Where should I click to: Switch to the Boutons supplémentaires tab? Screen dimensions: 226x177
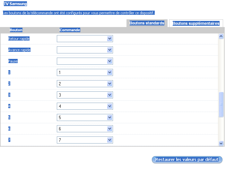(196, 23)
